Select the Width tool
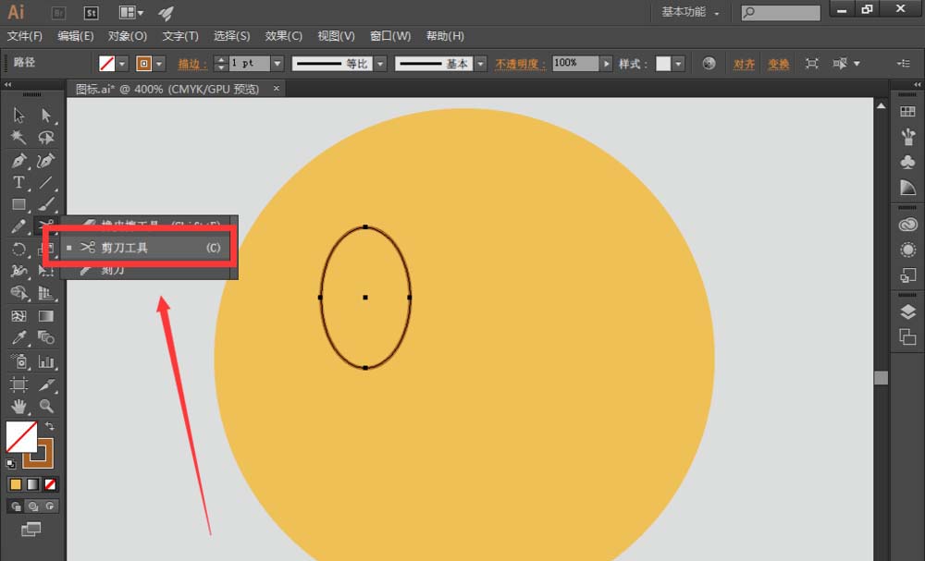 point(18,271)
